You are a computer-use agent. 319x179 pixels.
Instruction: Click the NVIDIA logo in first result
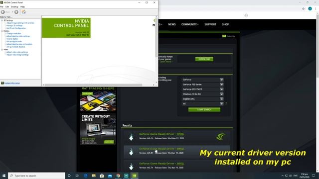[221, 137]
